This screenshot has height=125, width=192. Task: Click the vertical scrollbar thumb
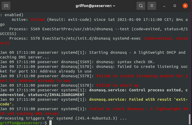(190, 118)
